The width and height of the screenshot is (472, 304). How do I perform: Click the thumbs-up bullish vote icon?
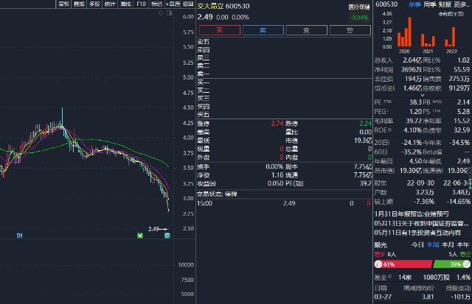tap(378, 264)
